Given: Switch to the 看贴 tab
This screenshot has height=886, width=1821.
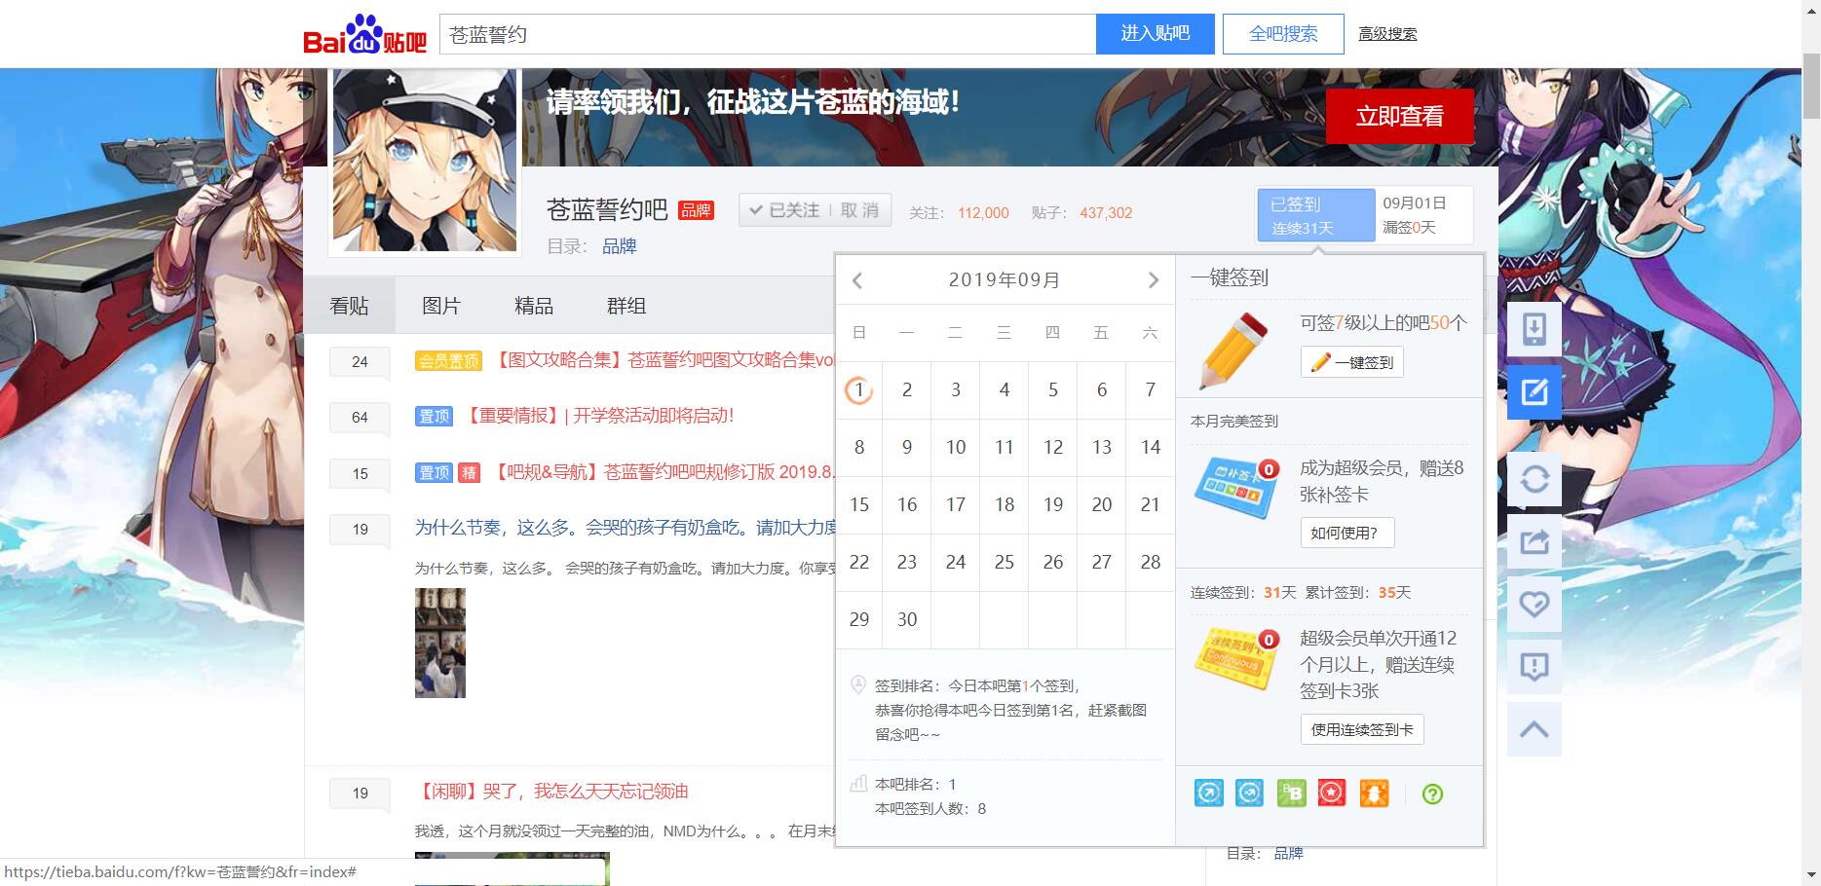Looking at the screenshot, I should click(x=349, y=306).
